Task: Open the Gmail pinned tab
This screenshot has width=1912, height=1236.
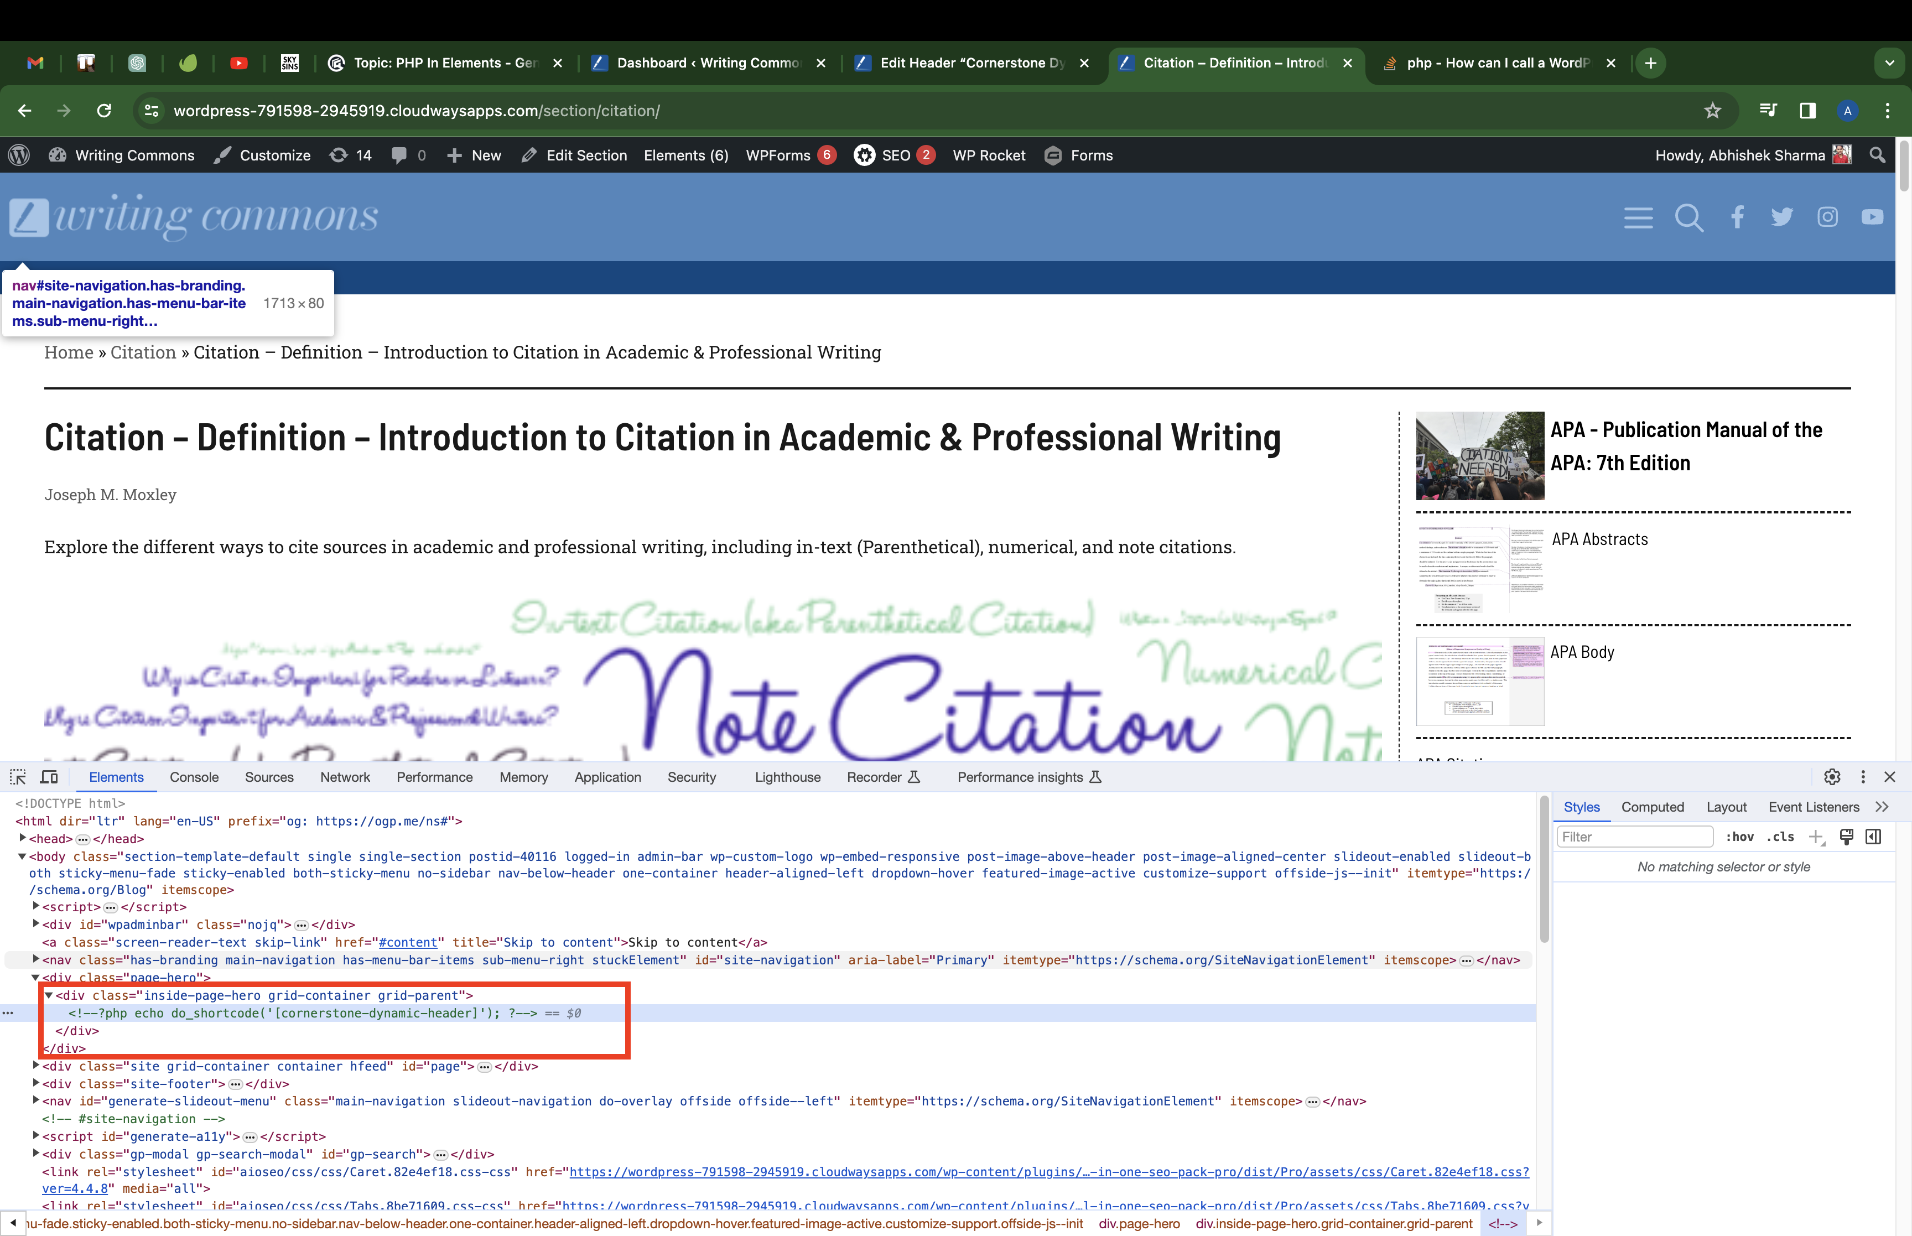Action: click(35, 63)
